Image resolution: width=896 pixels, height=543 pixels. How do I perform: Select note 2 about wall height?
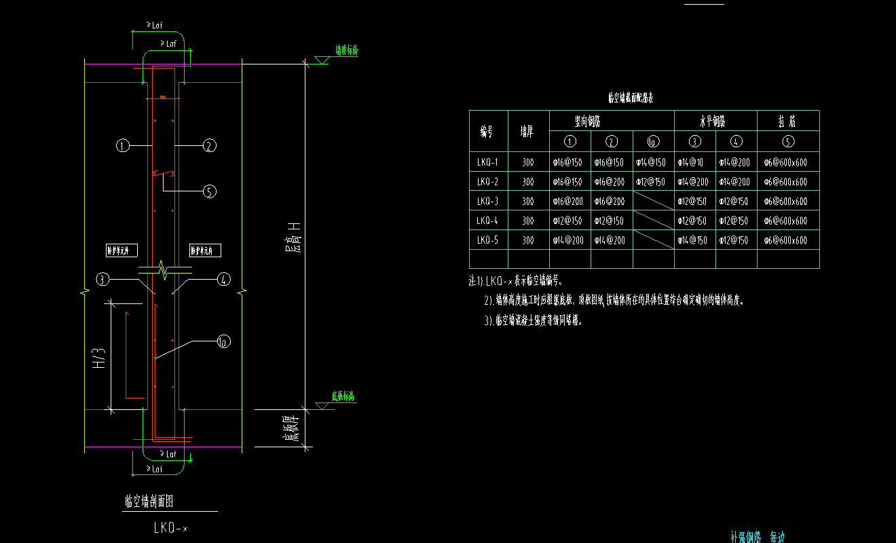point(614,300)
